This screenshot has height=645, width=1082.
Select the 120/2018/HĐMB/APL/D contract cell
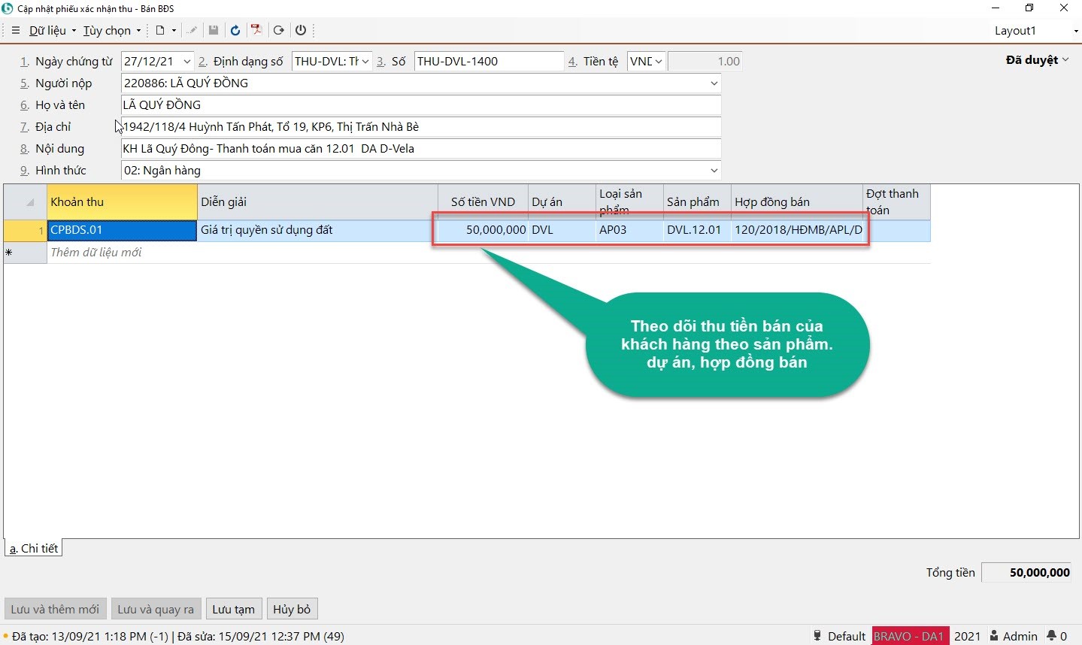(798, 231)
